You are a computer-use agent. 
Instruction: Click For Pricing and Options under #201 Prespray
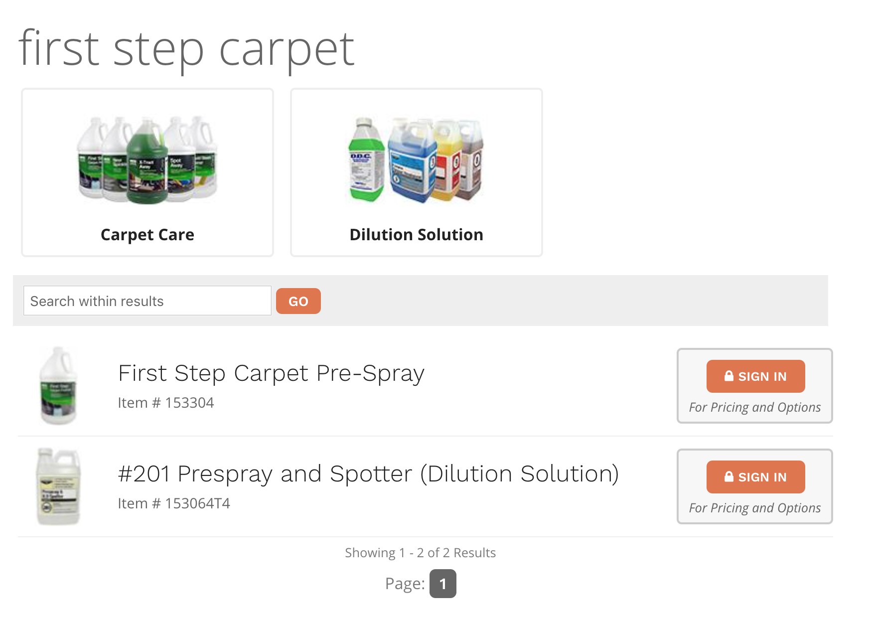click(x=755, y=508)
